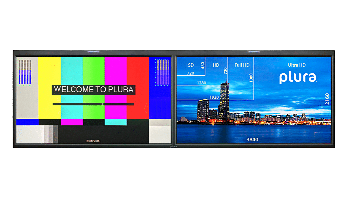Click the left audio level meter bars
This screenshot has height=207, width=347.
pyautogui.click(x=25, y=72)
